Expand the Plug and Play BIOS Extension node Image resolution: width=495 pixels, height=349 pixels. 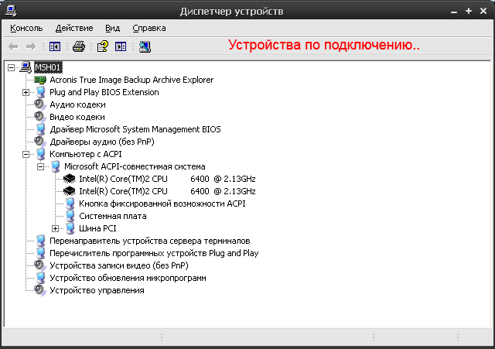[x=26, y=92]
